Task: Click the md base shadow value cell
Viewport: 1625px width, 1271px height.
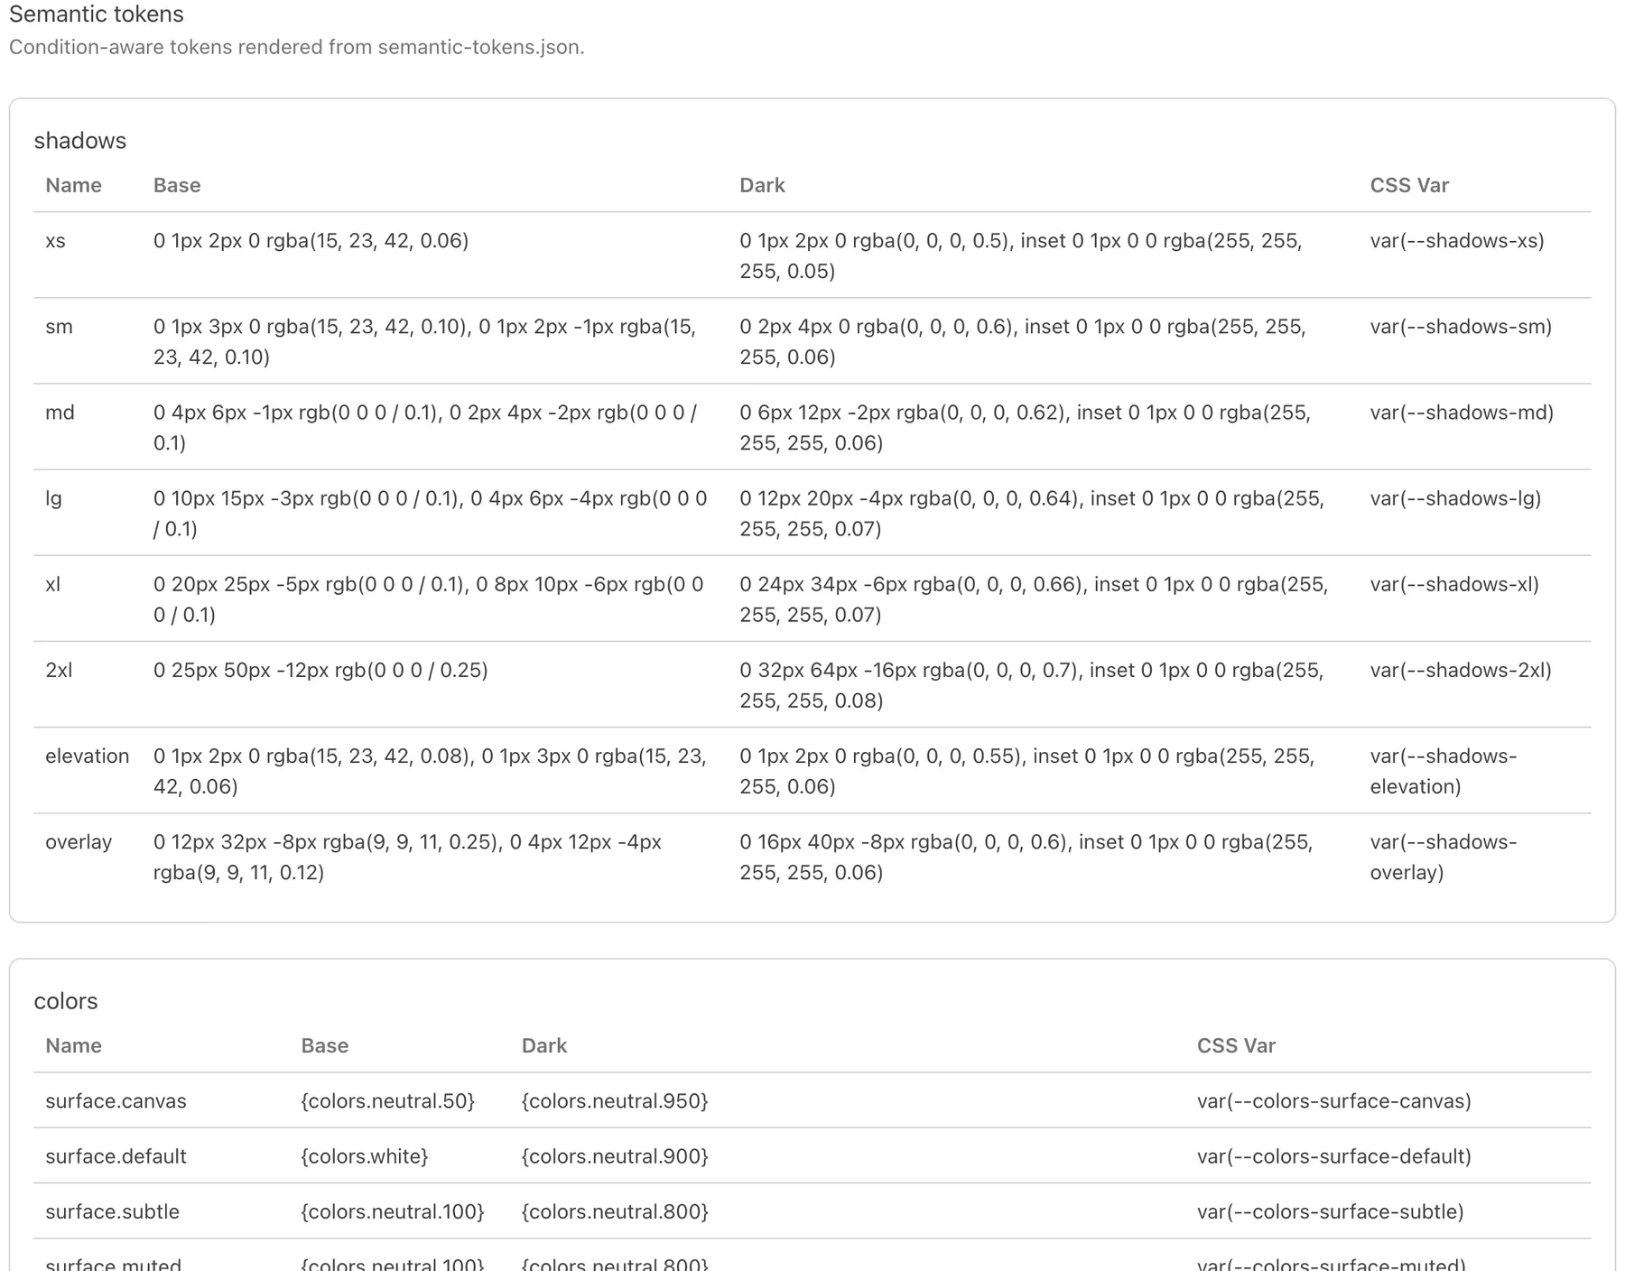Action: [x=425, y=428]
